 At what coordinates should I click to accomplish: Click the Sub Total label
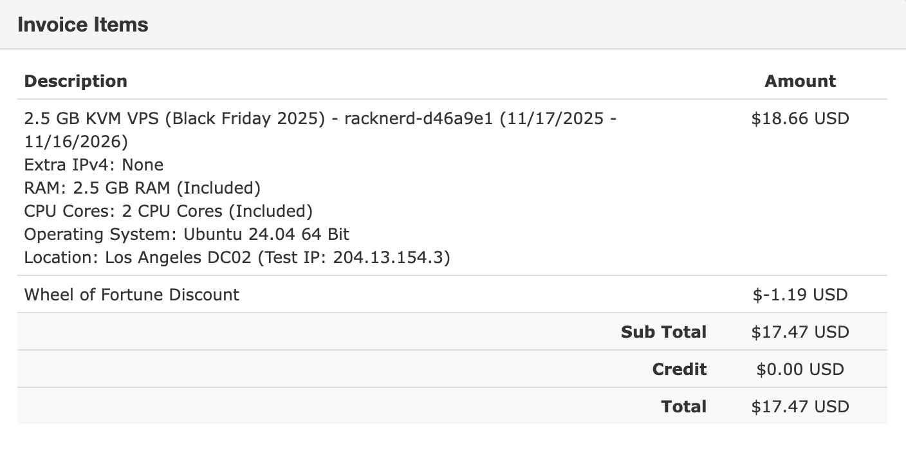tap(663, 332)
